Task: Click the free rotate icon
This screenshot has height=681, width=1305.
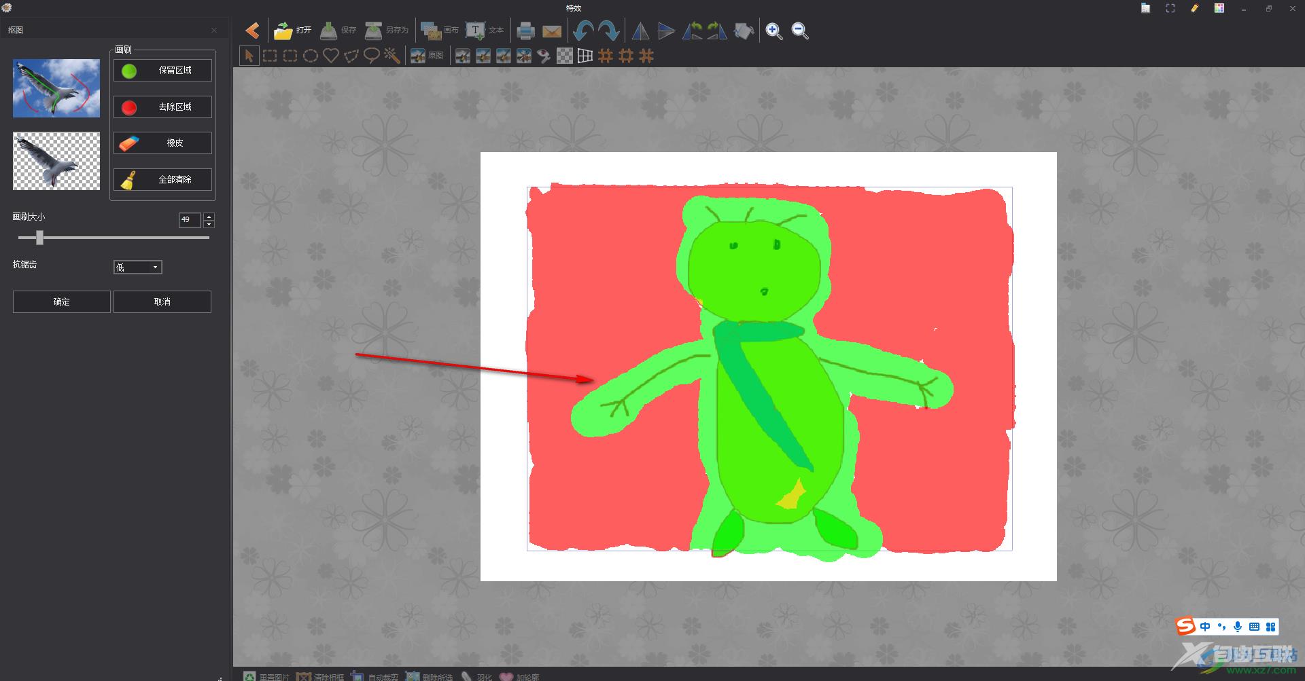Action: (x=744, y=31)
